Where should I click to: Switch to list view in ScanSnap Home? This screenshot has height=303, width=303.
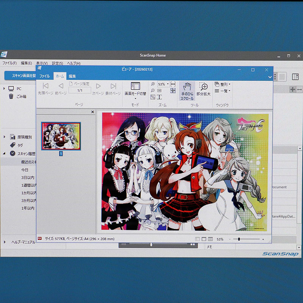282,77
